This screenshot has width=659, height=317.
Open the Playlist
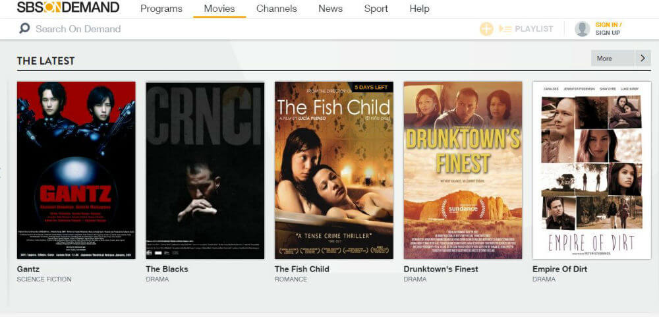526,29
